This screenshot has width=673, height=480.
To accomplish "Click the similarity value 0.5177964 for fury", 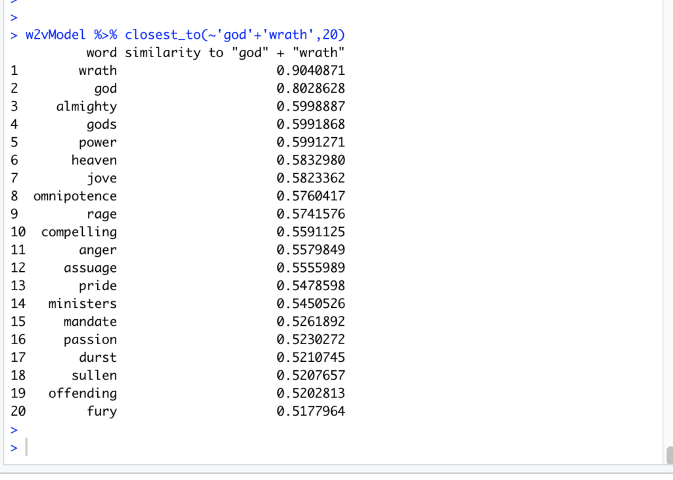I will [310, 411].
